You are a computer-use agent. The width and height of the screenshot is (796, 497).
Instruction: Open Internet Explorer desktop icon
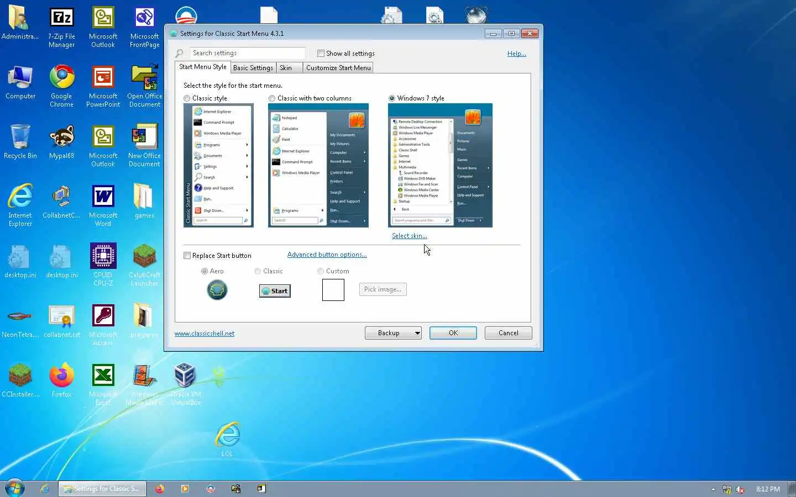(20, 205)
